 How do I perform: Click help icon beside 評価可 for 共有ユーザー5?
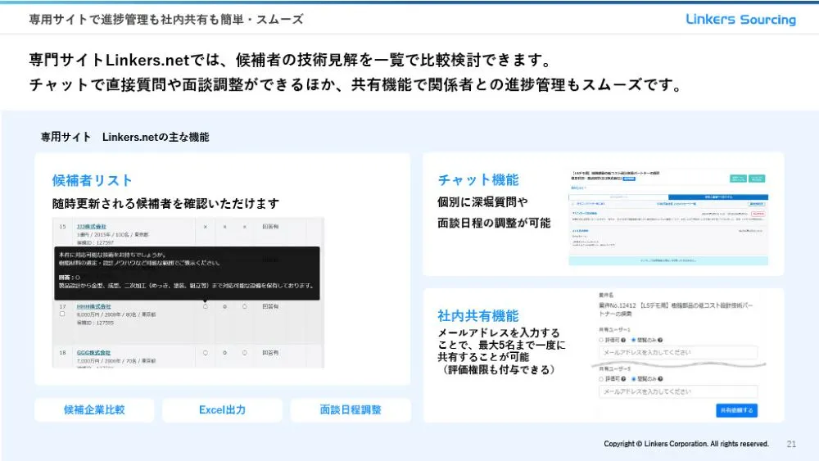623,379
